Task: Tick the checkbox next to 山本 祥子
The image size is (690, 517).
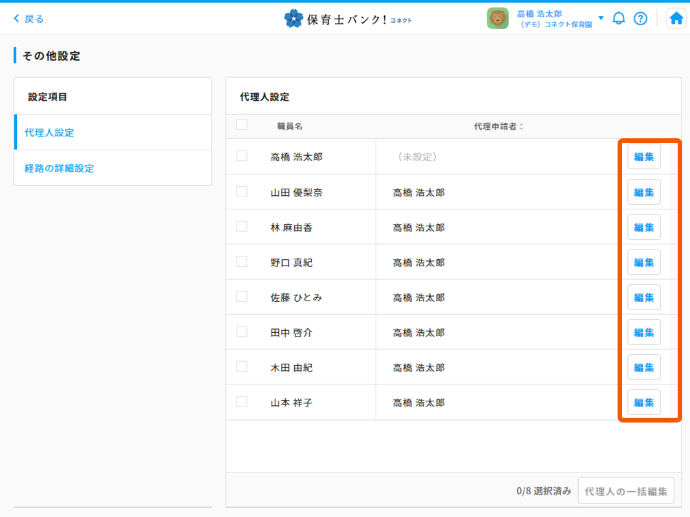Action: pyautogui.click(x=242, y=401)
